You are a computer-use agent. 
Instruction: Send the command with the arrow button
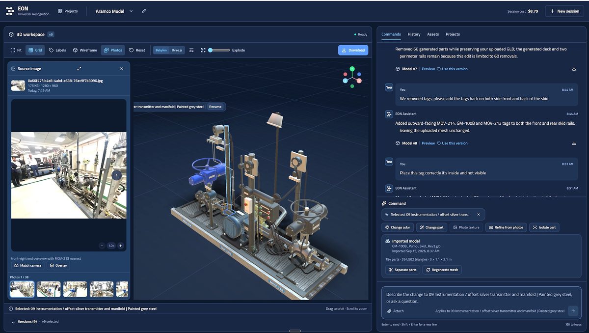(573, 311)
